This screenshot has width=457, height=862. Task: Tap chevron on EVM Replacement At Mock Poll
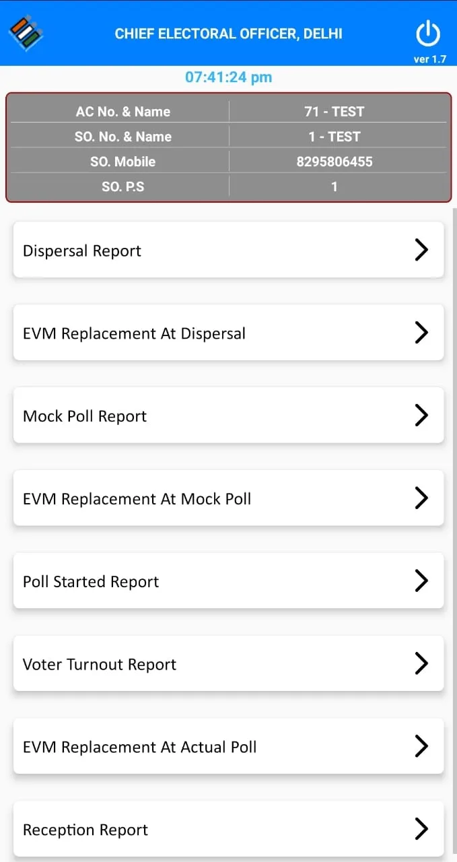point(421,498)
